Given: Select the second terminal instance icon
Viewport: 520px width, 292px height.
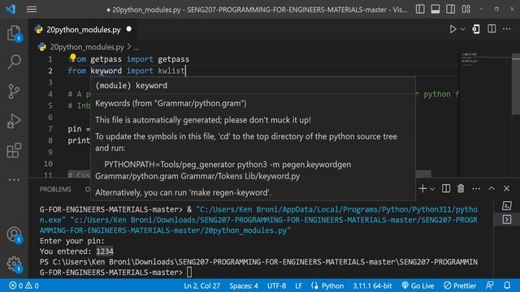Looking at the screenshot, I should pyautogui.click(x=507, y=219).
